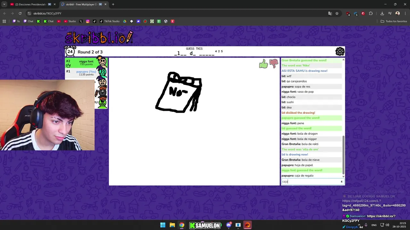The width and height of the screenshot is (410, 230).
Task: Reload the current page
Action: tap(20, 13)
